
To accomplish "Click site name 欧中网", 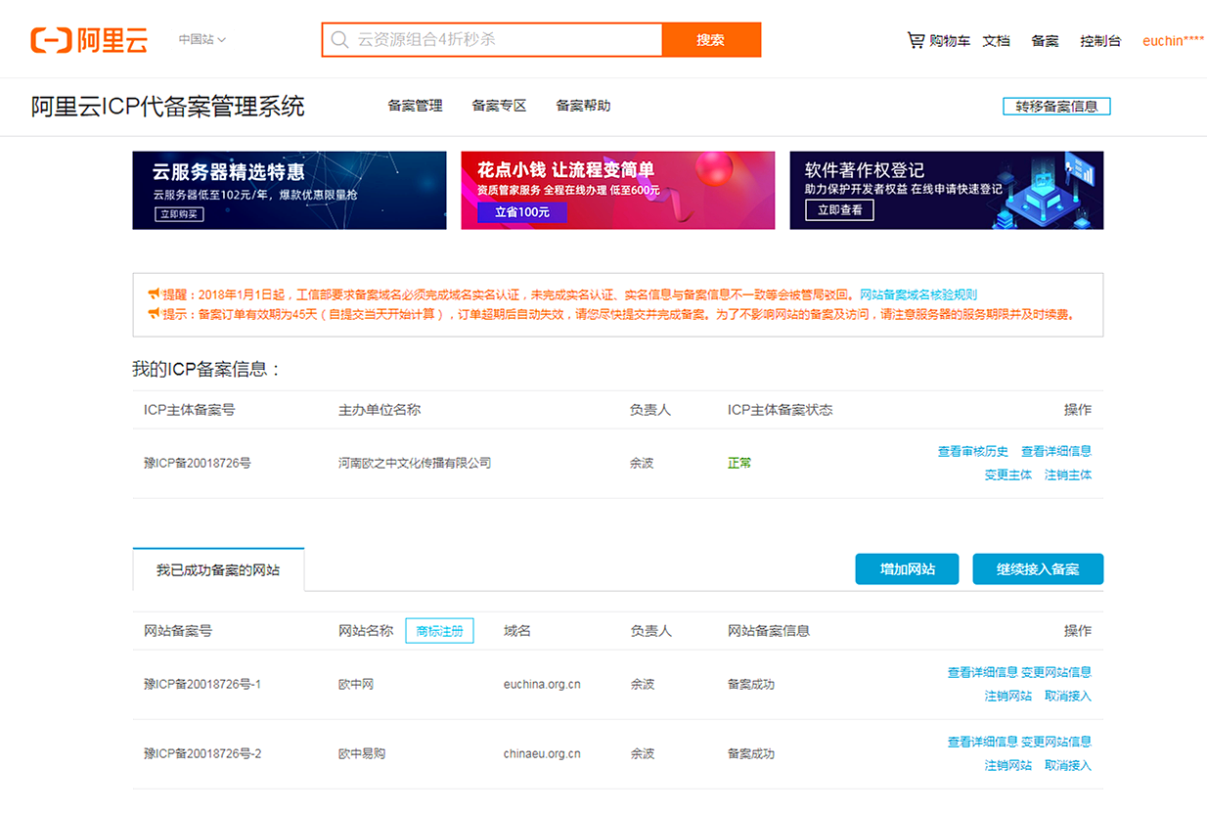I will tap(356, 684).
